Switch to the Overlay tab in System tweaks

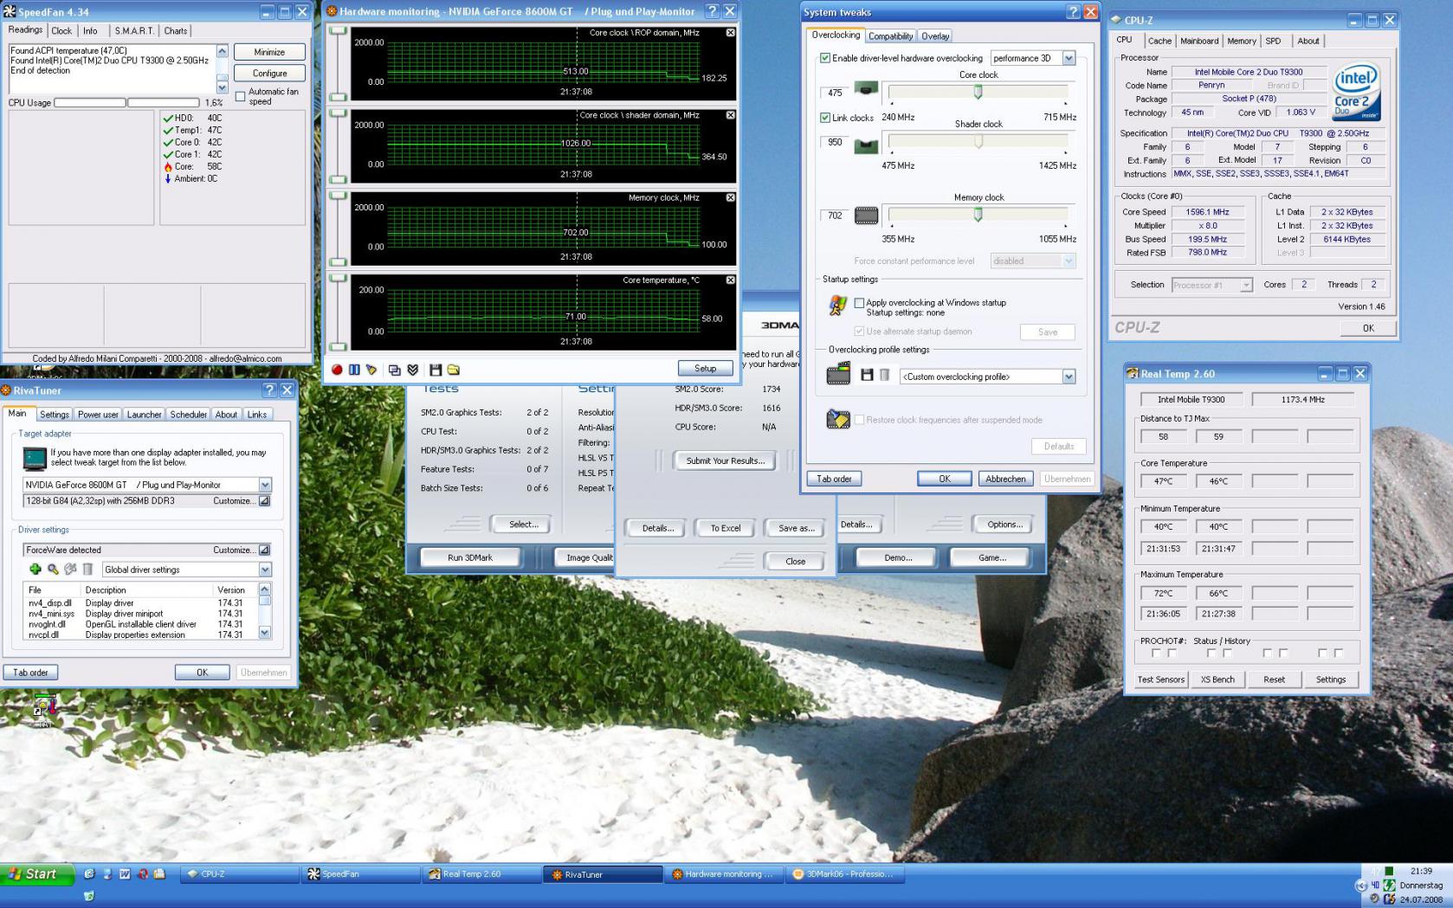[935, 36]
